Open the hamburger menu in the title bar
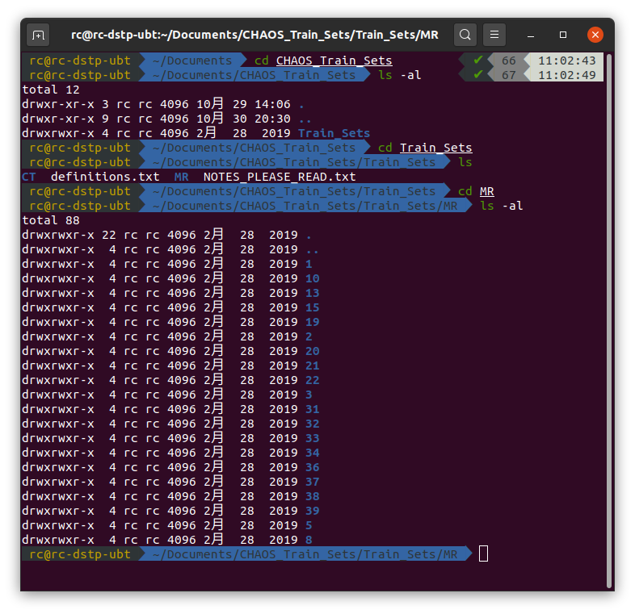The height and width of the screenshot is (614, 635). point(494,35)
